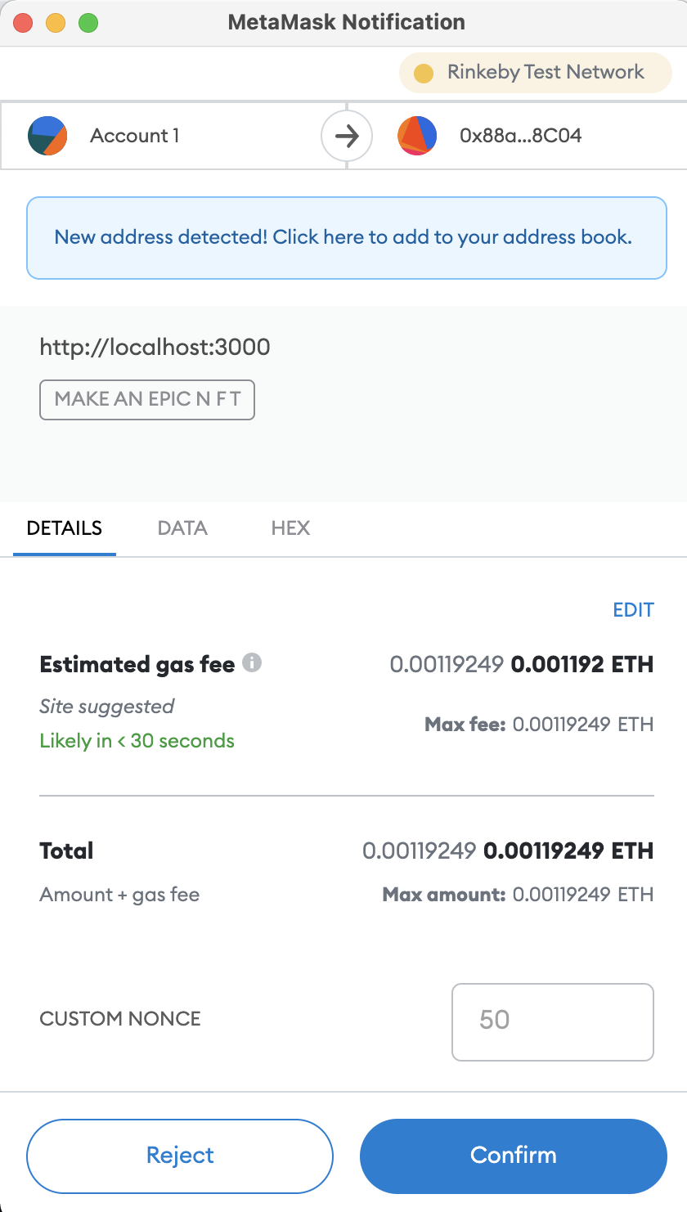Click the Account 1 avatar icon
The width and height of the screenshot is (687, 1212).
click(47, 136)
